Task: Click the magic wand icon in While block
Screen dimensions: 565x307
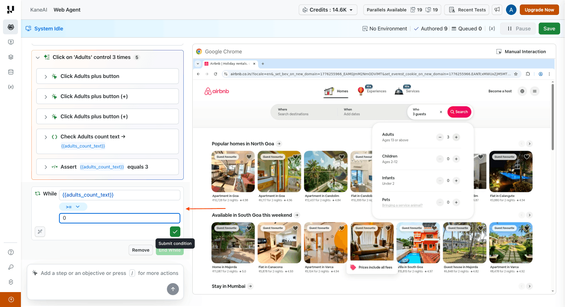Action: [40, 232]
